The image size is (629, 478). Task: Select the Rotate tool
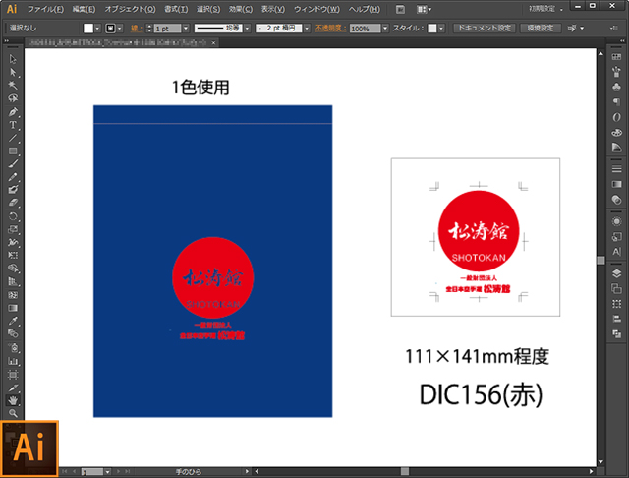13,216
